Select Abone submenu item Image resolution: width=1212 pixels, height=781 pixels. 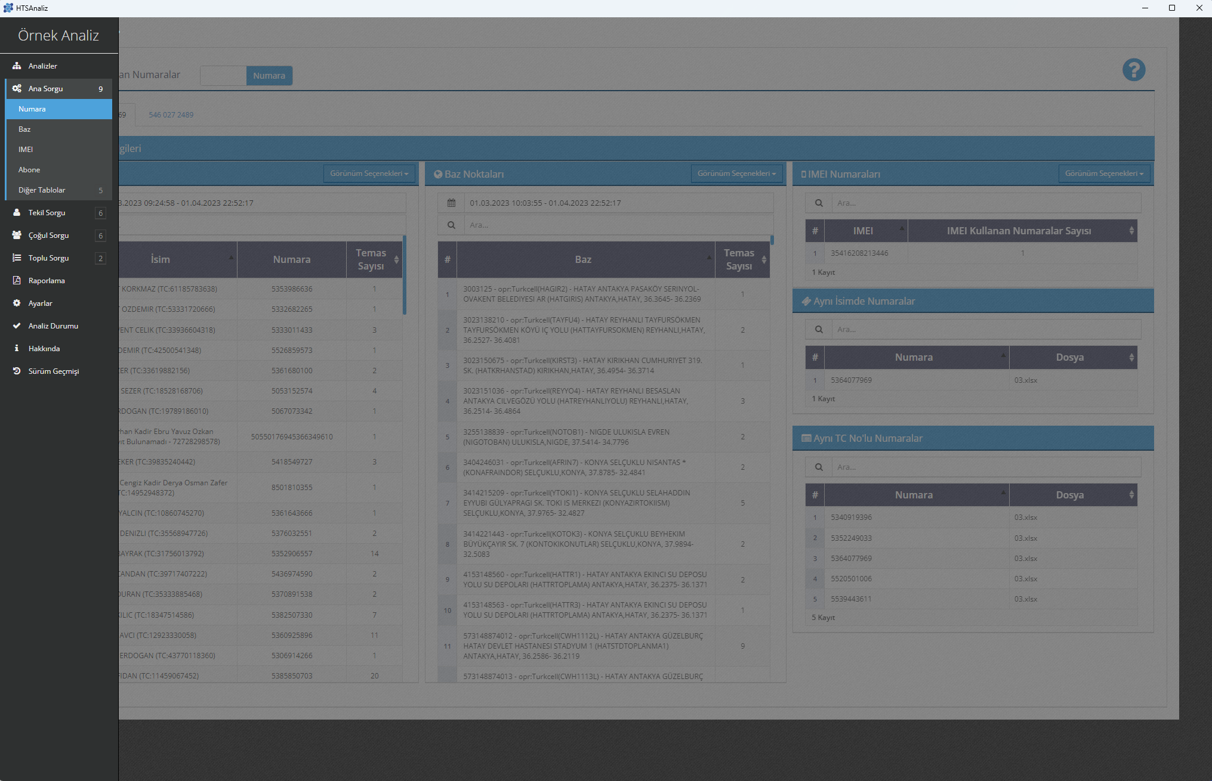(x=58, y=170)
